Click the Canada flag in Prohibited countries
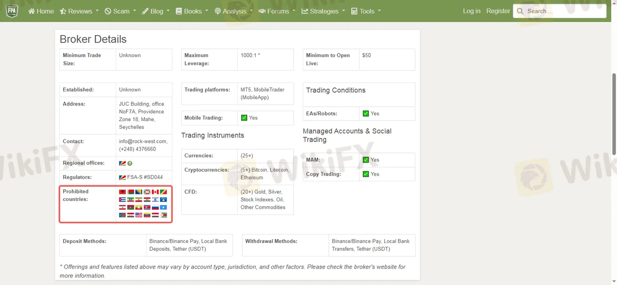This screenshot has height=285, width=617. click(x=155, y=192)
